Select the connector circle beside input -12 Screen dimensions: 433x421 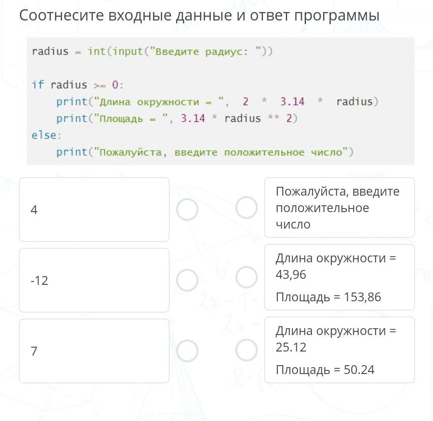click(x=187, y=280)
